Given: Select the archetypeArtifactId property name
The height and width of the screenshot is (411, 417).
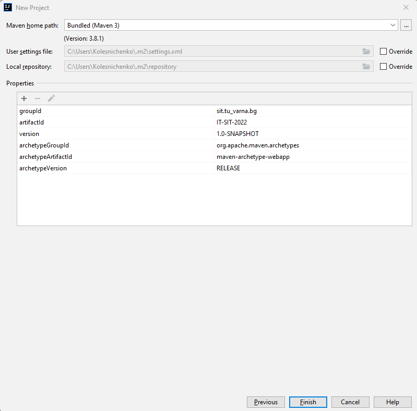Looking at the screenshot, I should 45,157.
